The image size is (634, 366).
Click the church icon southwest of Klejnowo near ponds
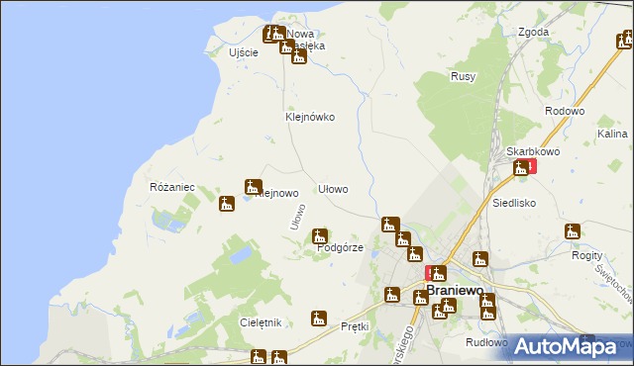(x=227, y=204)
